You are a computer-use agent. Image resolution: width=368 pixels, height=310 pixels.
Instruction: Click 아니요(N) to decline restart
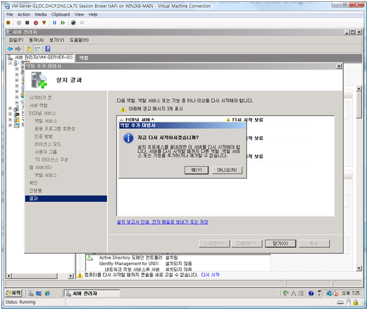(x=227, y=170)
